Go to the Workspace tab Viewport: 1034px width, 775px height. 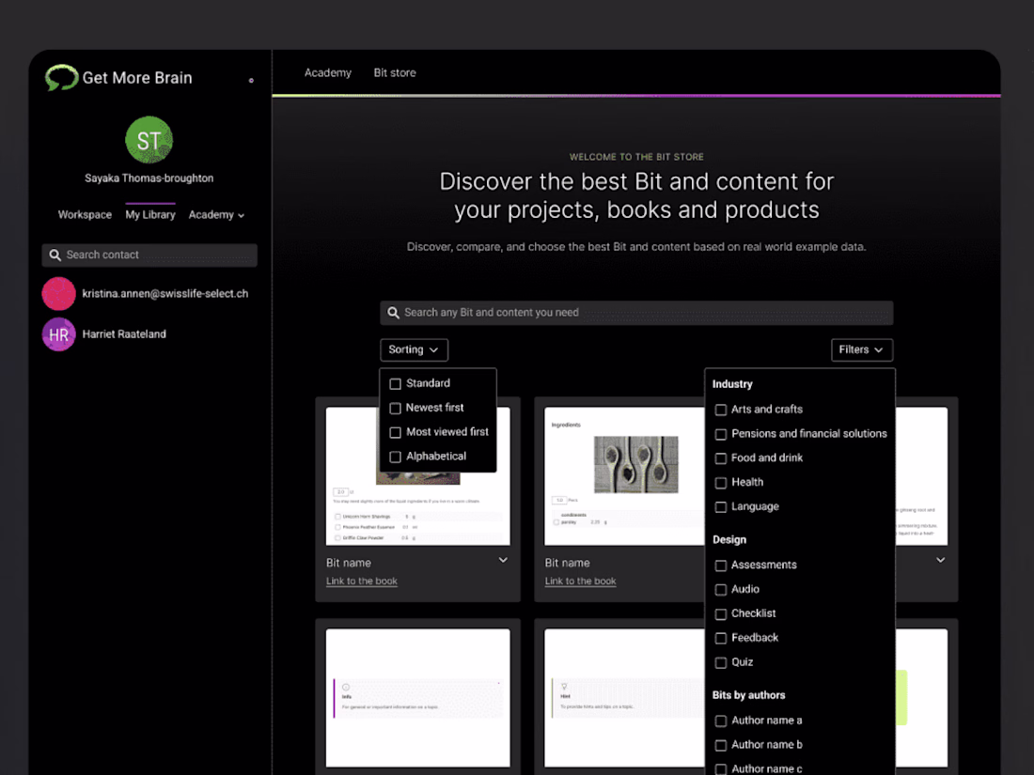pos(85,215)
